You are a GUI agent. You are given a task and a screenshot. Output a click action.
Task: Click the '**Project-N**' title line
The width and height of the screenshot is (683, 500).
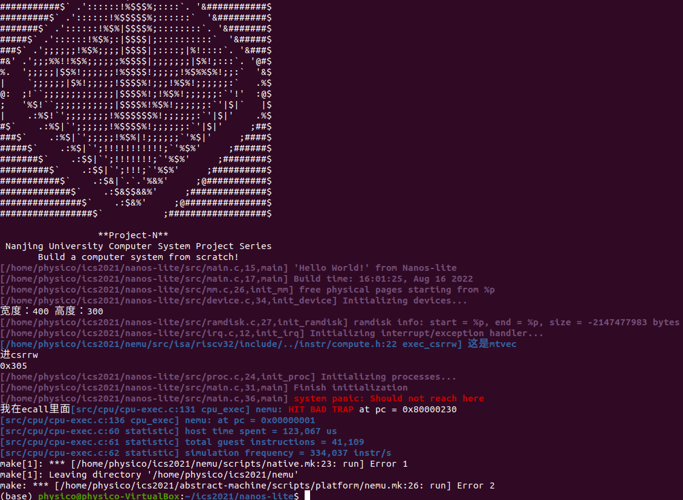point(134,235)
